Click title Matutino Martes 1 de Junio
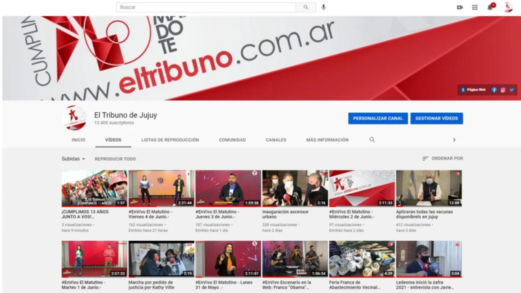This screenshot has height=293, width=521. pyautogui.click(x=84, y=285)
